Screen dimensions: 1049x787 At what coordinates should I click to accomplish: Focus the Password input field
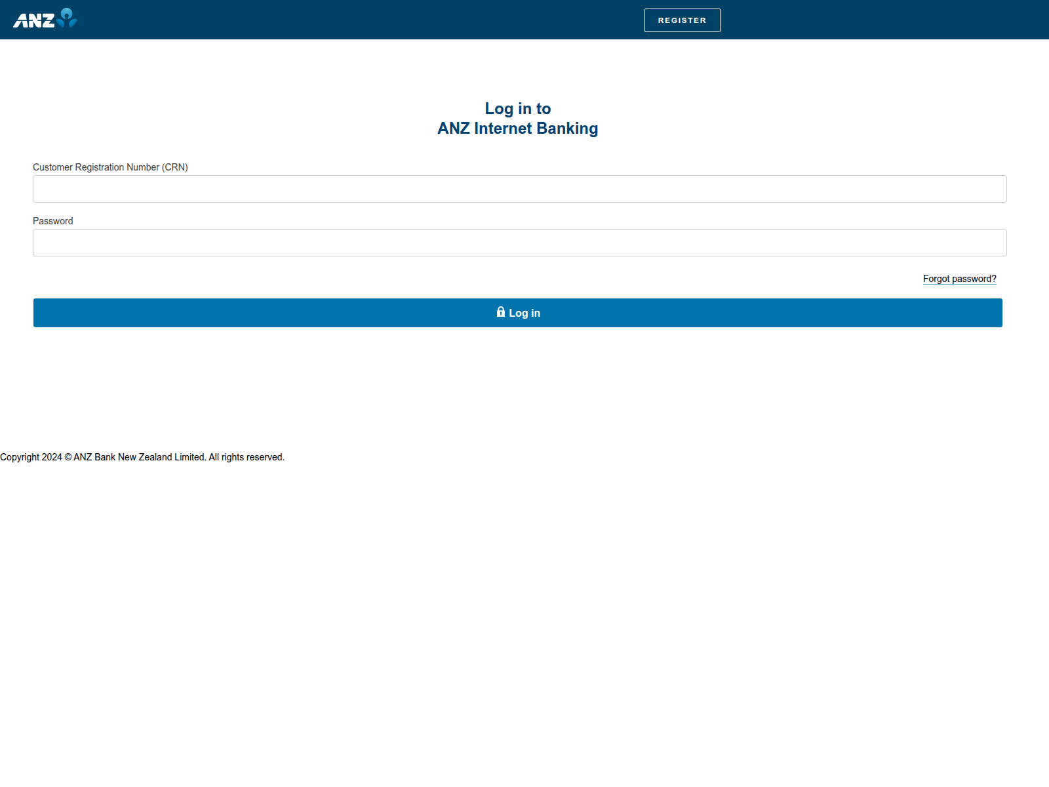coord(520,243)
